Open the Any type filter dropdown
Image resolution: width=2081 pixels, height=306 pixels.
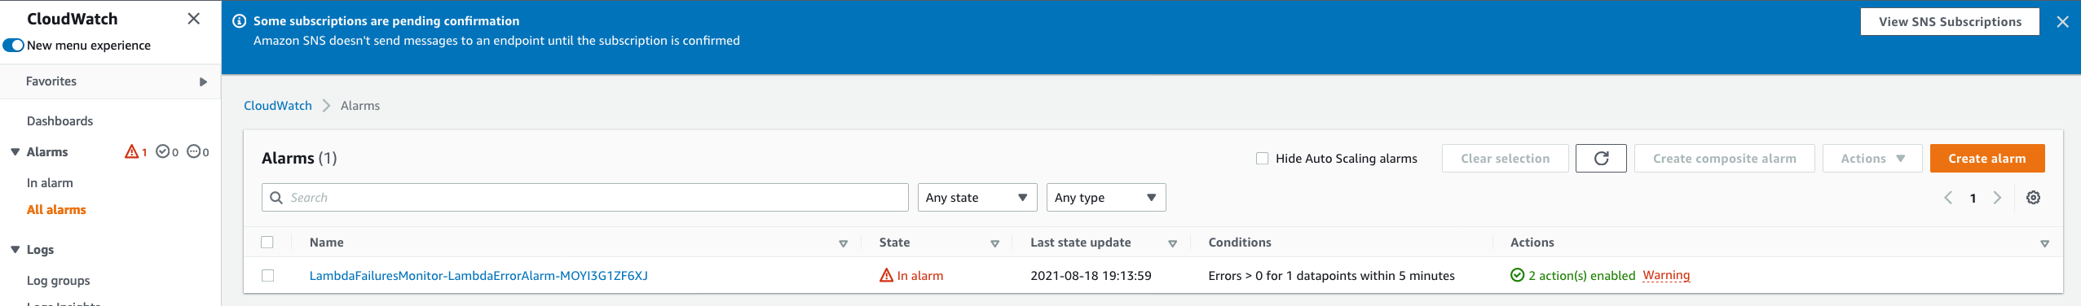point(1105,198)
